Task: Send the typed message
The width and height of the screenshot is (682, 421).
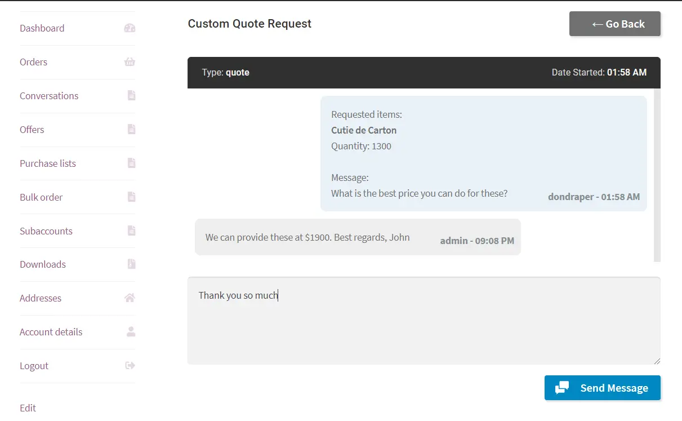Action: pos(603,388)
